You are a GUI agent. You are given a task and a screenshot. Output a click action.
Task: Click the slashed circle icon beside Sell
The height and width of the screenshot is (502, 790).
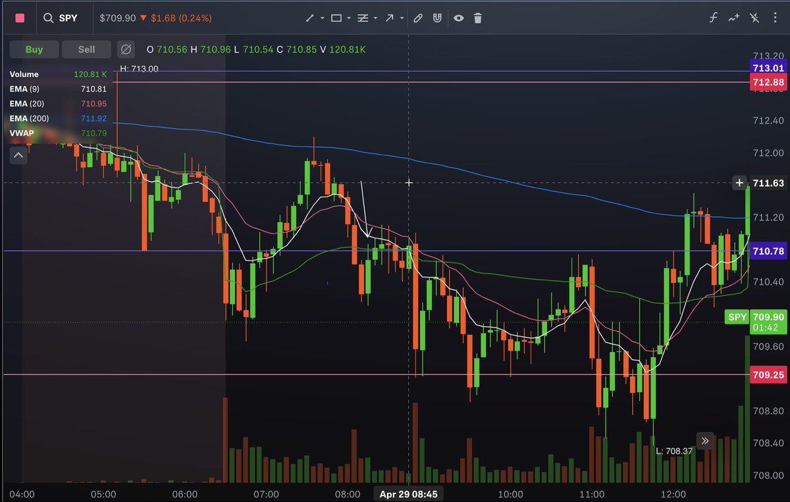tap(126, 49)
